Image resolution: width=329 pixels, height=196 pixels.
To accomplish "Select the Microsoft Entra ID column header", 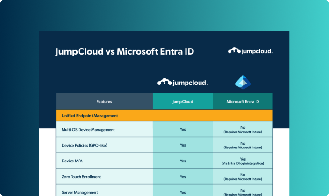I will (x=243, y=101).
